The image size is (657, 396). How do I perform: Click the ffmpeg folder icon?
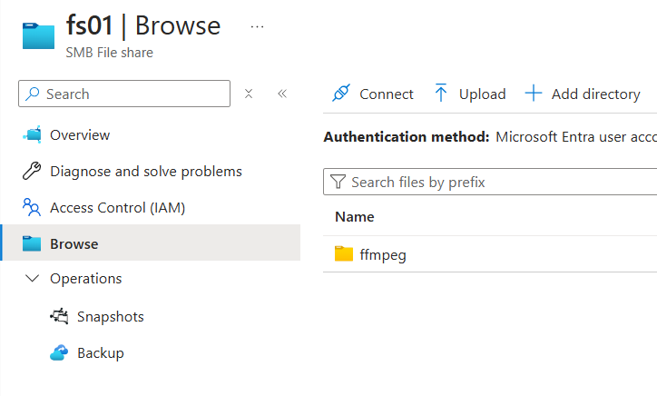(343, 254)
